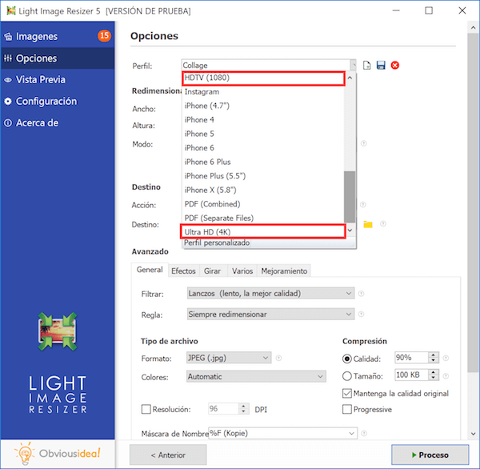The width and height of the screenshot is (480, 469).
Task: Click the Calidad 90% spinner arrows
Action: pos(433,358)
